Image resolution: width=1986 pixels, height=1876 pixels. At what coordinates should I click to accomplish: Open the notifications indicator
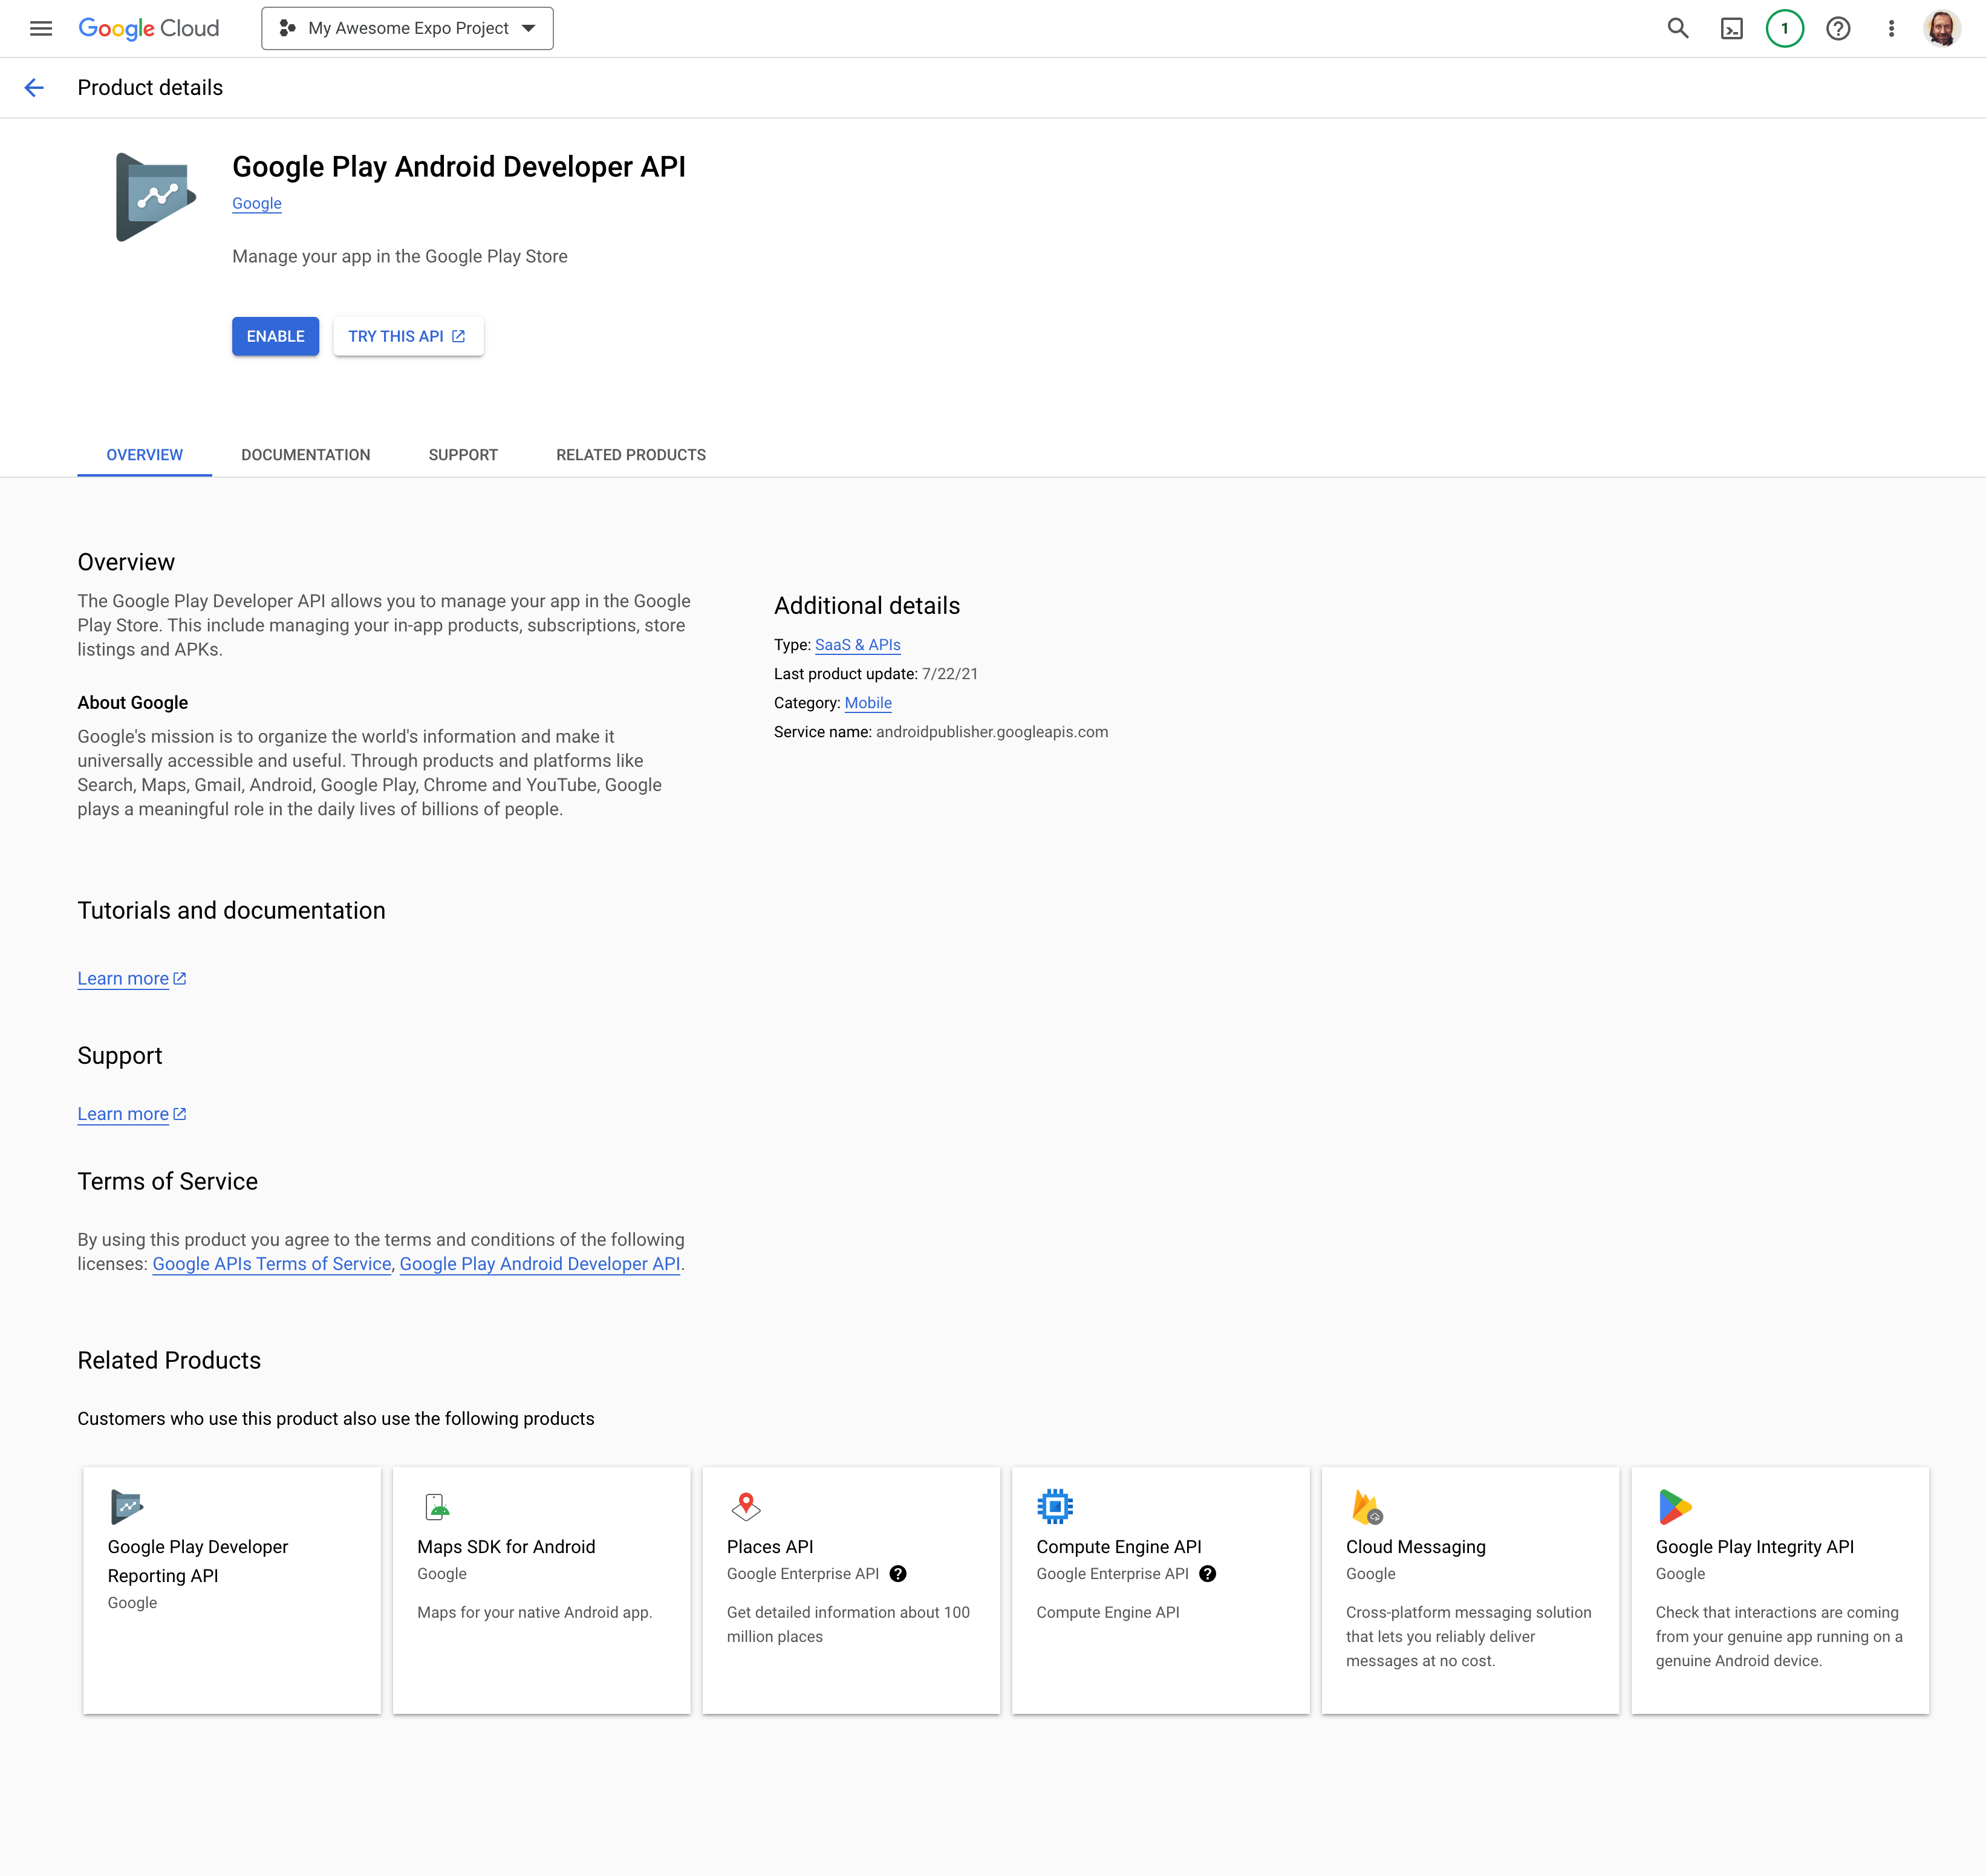pyautogui.click(x=1786, y=28)
